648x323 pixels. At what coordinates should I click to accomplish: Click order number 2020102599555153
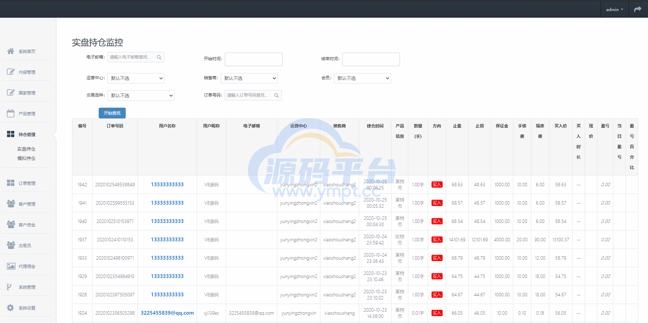[115, 203]
